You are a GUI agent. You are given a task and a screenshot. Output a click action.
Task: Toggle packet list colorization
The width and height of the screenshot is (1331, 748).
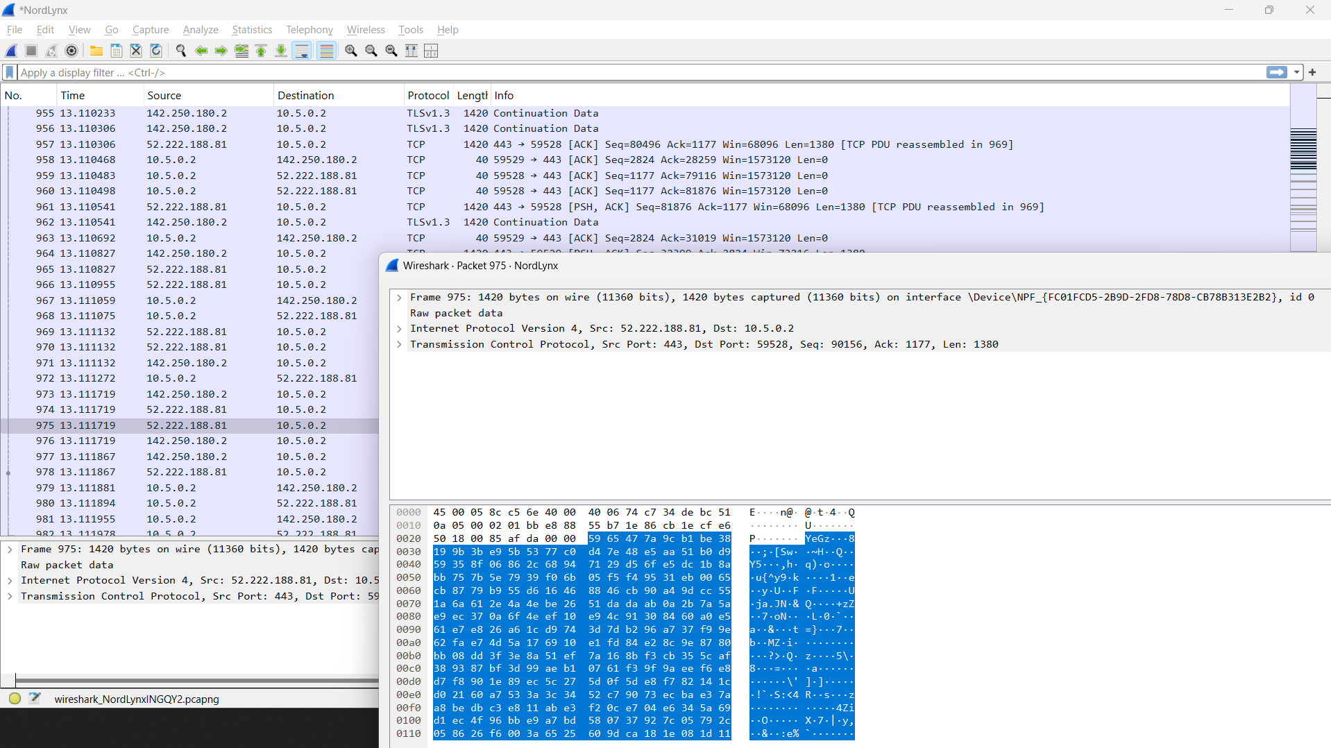326,51
